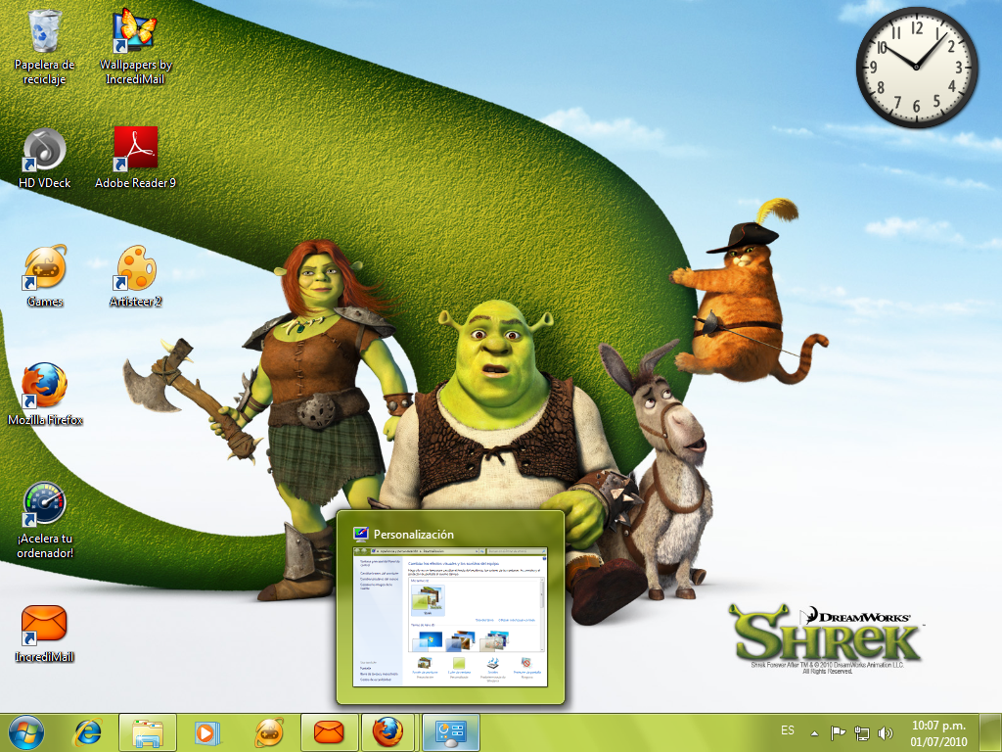
Task: Open Windows Explorer from the taskbar
Action: tap(148, 732)
